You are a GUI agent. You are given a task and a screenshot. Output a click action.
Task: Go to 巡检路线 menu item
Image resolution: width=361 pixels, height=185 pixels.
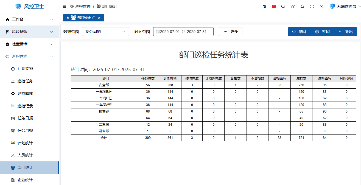[25, 94]
